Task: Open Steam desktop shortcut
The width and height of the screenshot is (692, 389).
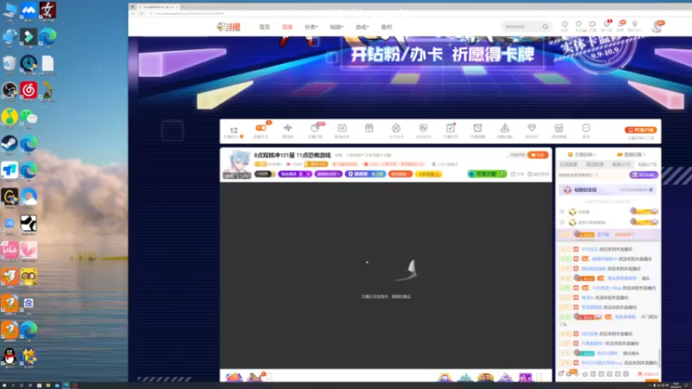Action: (10, 143)
